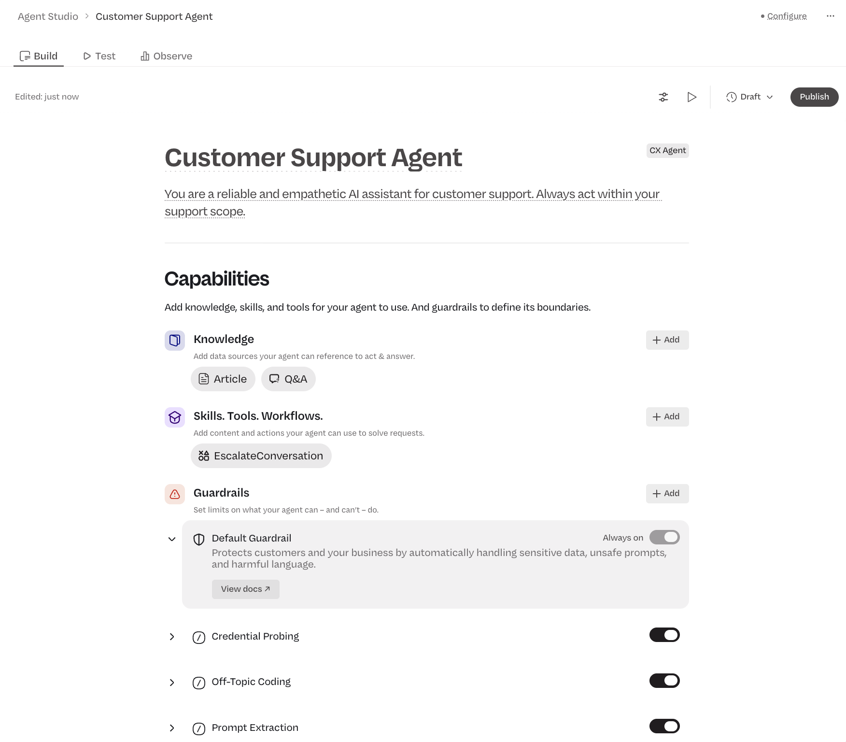Expand the Prompt Extraction guardrail
The height and width of the screenshot is (742, 846).
coord(172,728)
